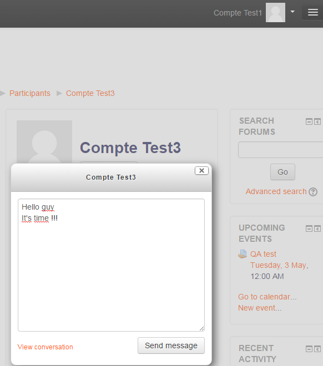Go to Participants breadcrumb
The width and height of the screenshot is (323, 366).
coord(29,93)
